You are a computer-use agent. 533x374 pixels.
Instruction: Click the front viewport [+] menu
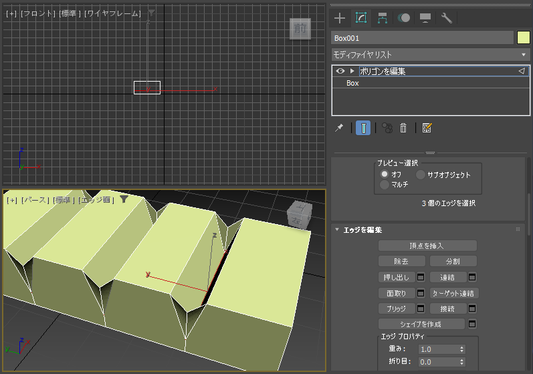11,13
